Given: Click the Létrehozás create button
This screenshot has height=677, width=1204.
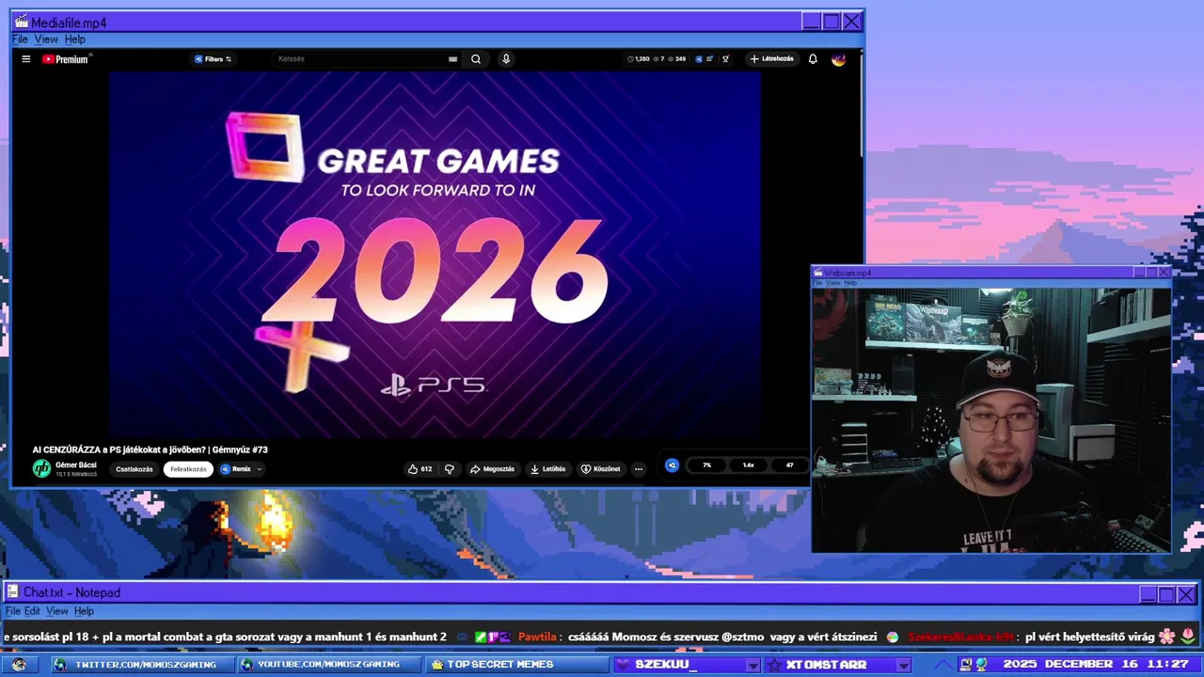Looking at the screenshot, I should pyautogui.click(x=771, y=58).
